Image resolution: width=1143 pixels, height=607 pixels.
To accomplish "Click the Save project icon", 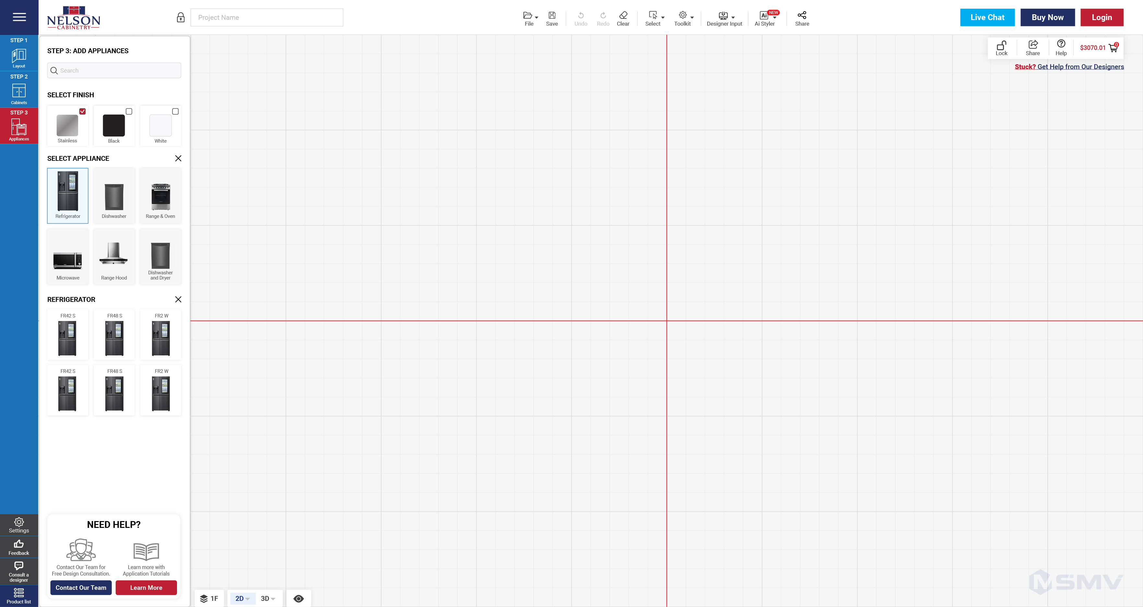I will click(x=552, y=15).
